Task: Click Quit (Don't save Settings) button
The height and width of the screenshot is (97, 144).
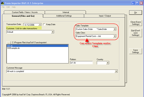Action: tap(135, 33)
